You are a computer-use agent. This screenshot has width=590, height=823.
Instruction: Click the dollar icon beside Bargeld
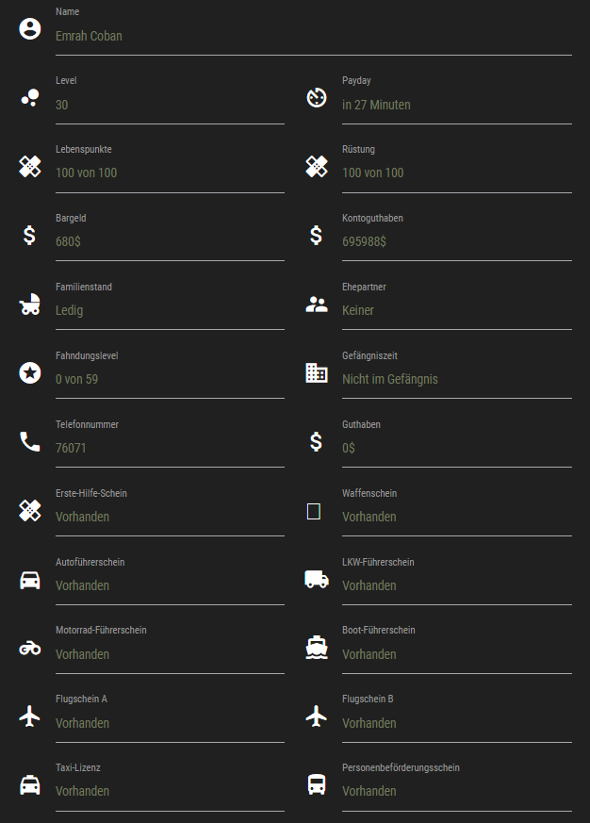[x=30, y=235]
